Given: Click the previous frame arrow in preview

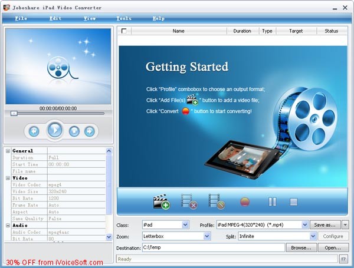Looking at the screenshot, I should pyautogui.click(x=34, y=131).
